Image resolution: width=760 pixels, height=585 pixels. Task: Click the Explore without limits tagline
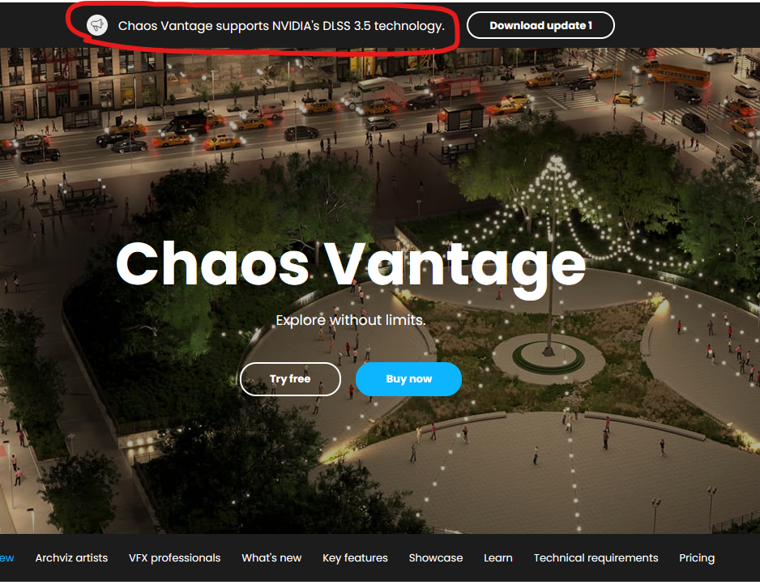(351, 320)
